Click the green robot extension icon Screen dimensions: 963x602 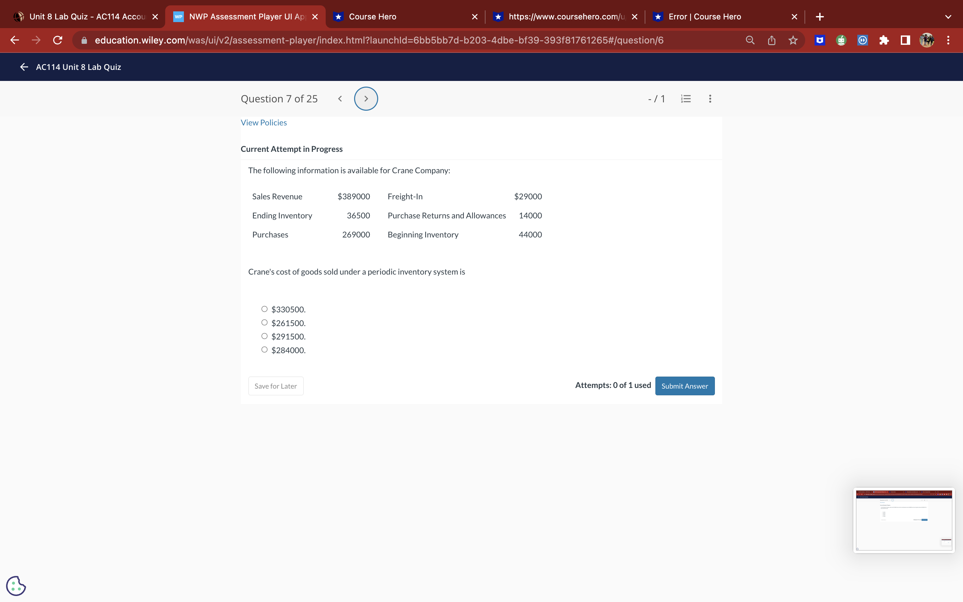[841, 40]
